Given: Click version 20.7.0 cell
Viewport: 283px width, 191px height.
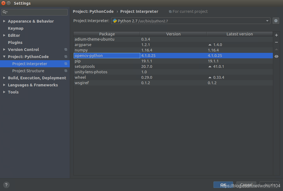Looking at the screenshot, I should [147, 66].
